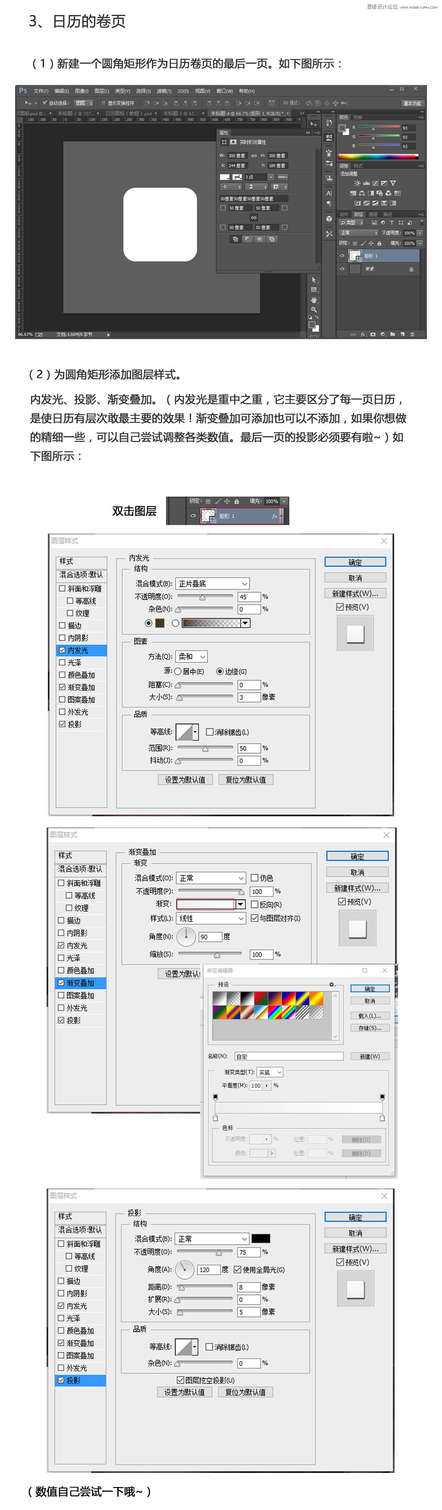Open the 正片叠底 blend mode dropdown
442x1510 pixels.
click(212, 583)
